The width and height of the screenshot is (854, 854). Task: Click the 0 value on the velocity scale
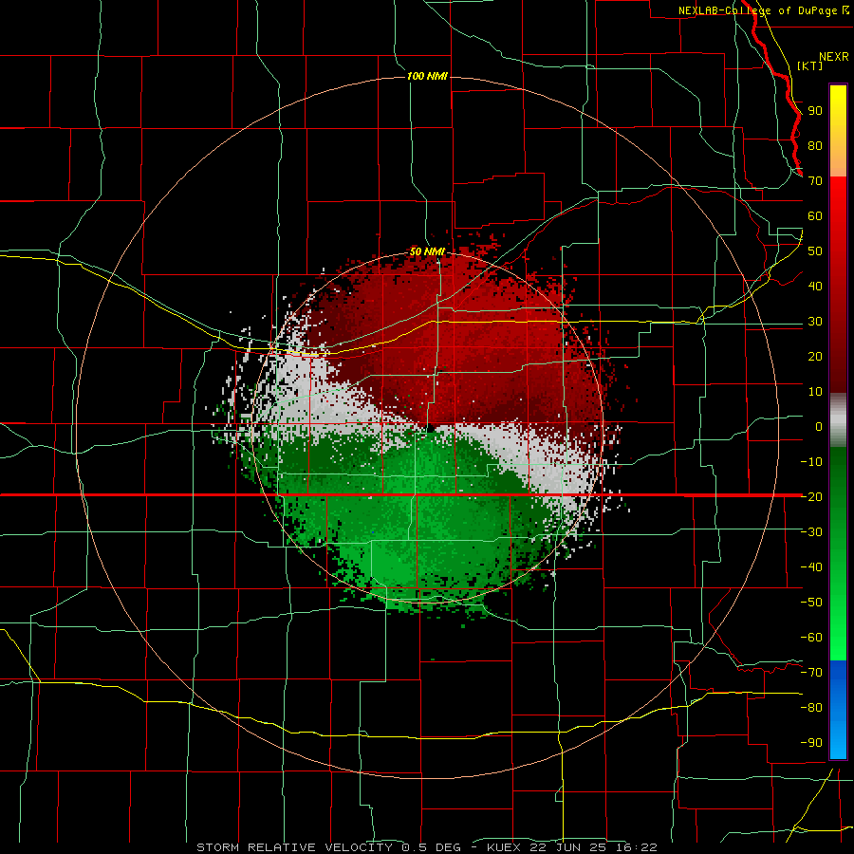819,427
